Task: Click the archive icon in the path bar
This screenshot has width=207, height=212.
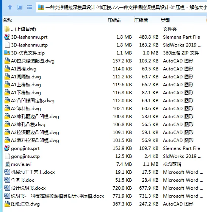Action: pyautogui.click(x=41, y=7)
